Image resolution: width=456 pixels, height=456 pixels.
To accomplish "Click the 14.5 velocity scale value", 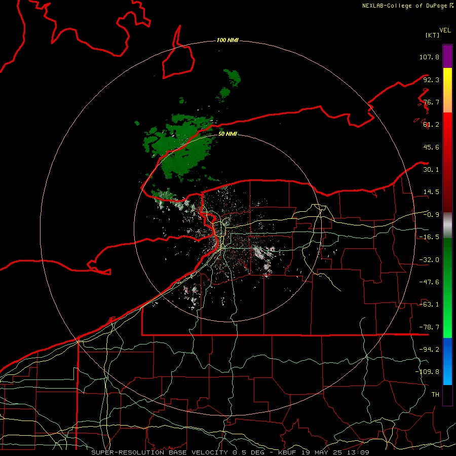I will click(431, 192).
